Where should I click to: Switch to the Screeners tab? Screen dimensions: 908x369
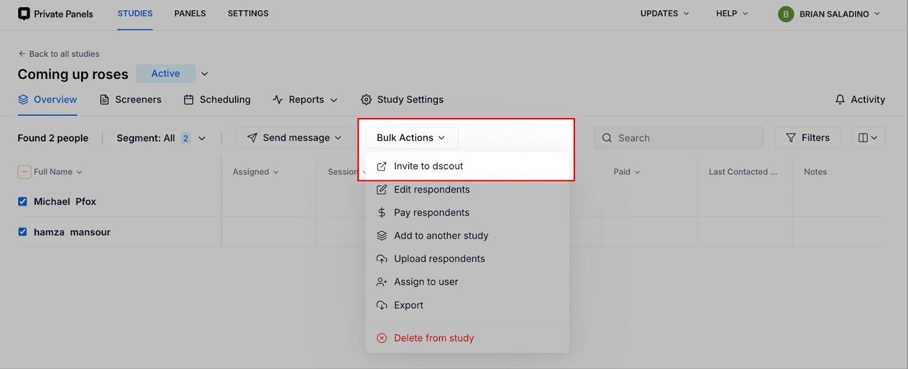coord(131,100)
